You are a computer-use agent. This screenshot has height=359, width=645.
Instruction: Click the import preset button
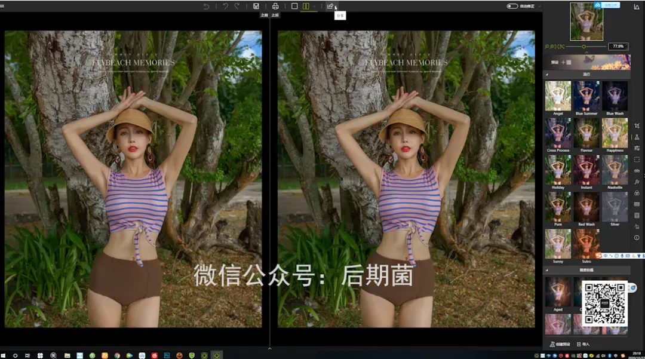coord(583,344)
